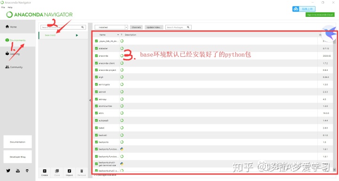
Task: Open the Environments section in sidebar
Action: 15,40
